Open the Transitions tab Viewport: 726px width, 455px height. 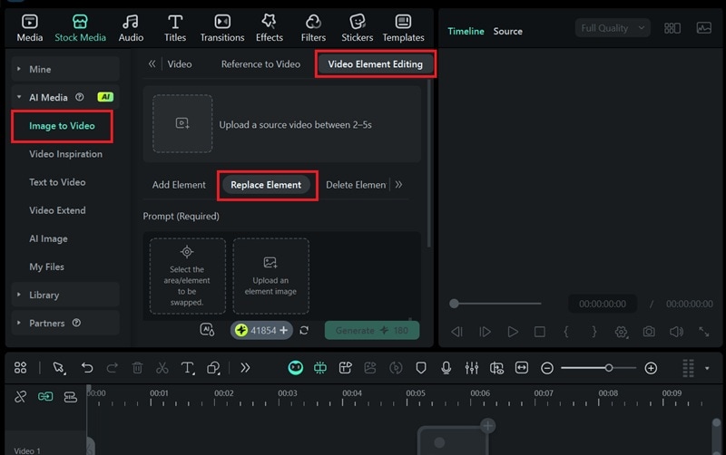[222, 28]
